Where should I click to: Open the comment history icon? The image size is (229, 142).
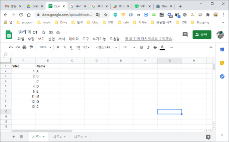[185, 35]
